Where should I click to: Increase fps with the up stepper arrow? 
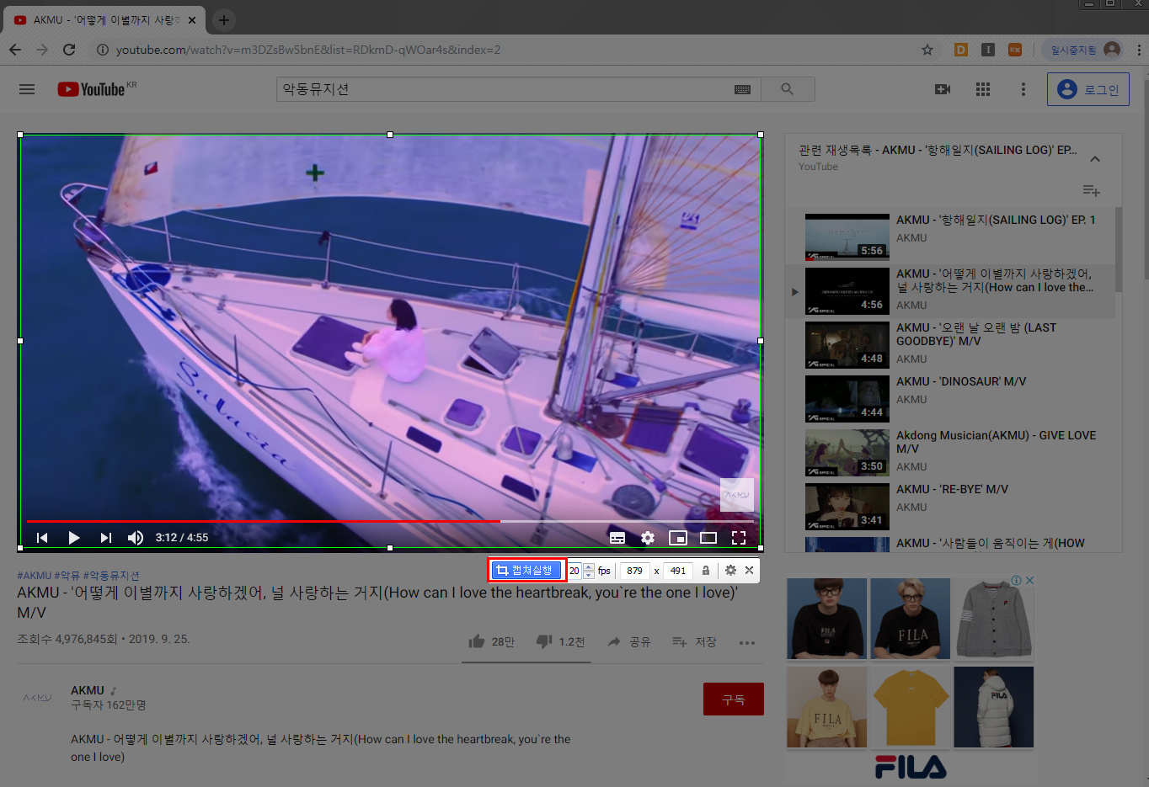coord(589,566)
